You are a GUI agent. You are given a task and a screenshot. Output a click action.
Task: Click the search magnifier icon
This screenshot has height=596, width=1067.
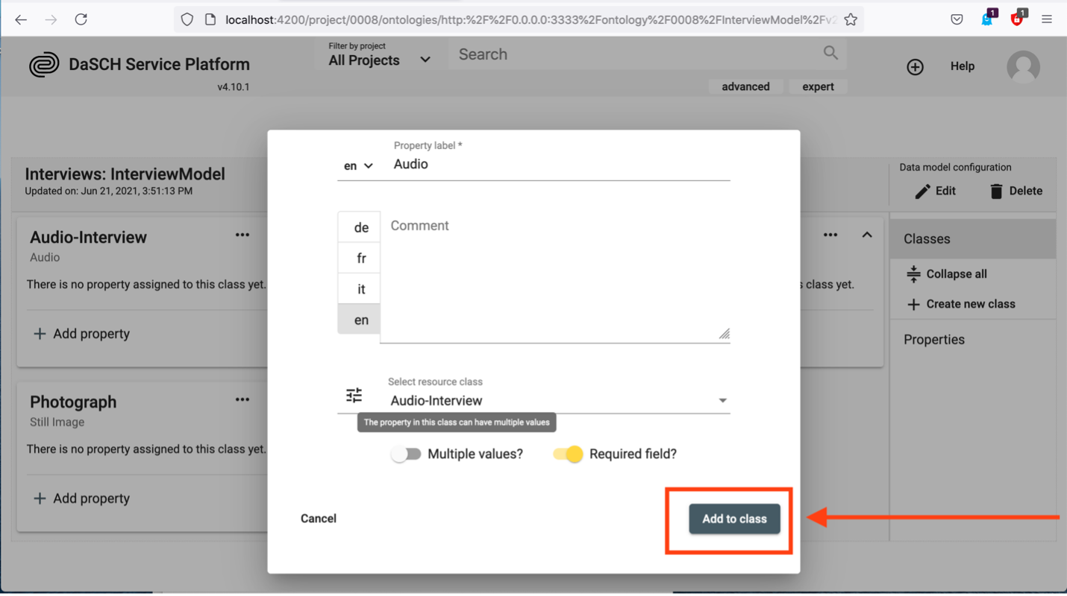click(830, 53)
